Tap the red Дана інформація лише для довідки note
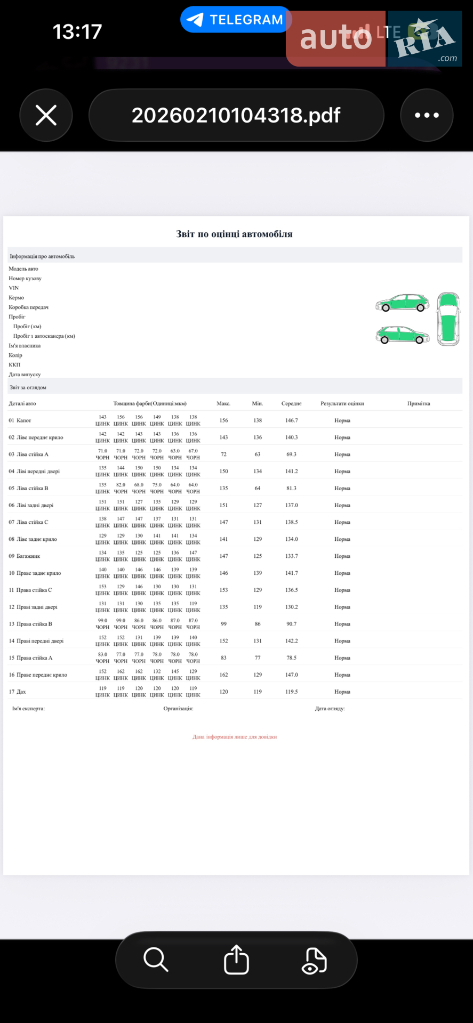 click(x=235, y=737)
